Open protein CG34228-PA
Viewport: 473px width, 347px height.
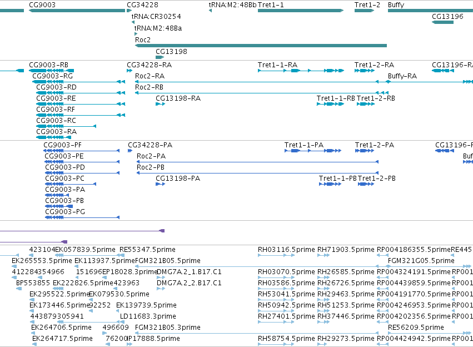pos(150,145)
